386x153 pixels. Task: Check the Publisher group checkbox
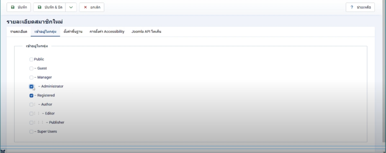click(31, 122)
